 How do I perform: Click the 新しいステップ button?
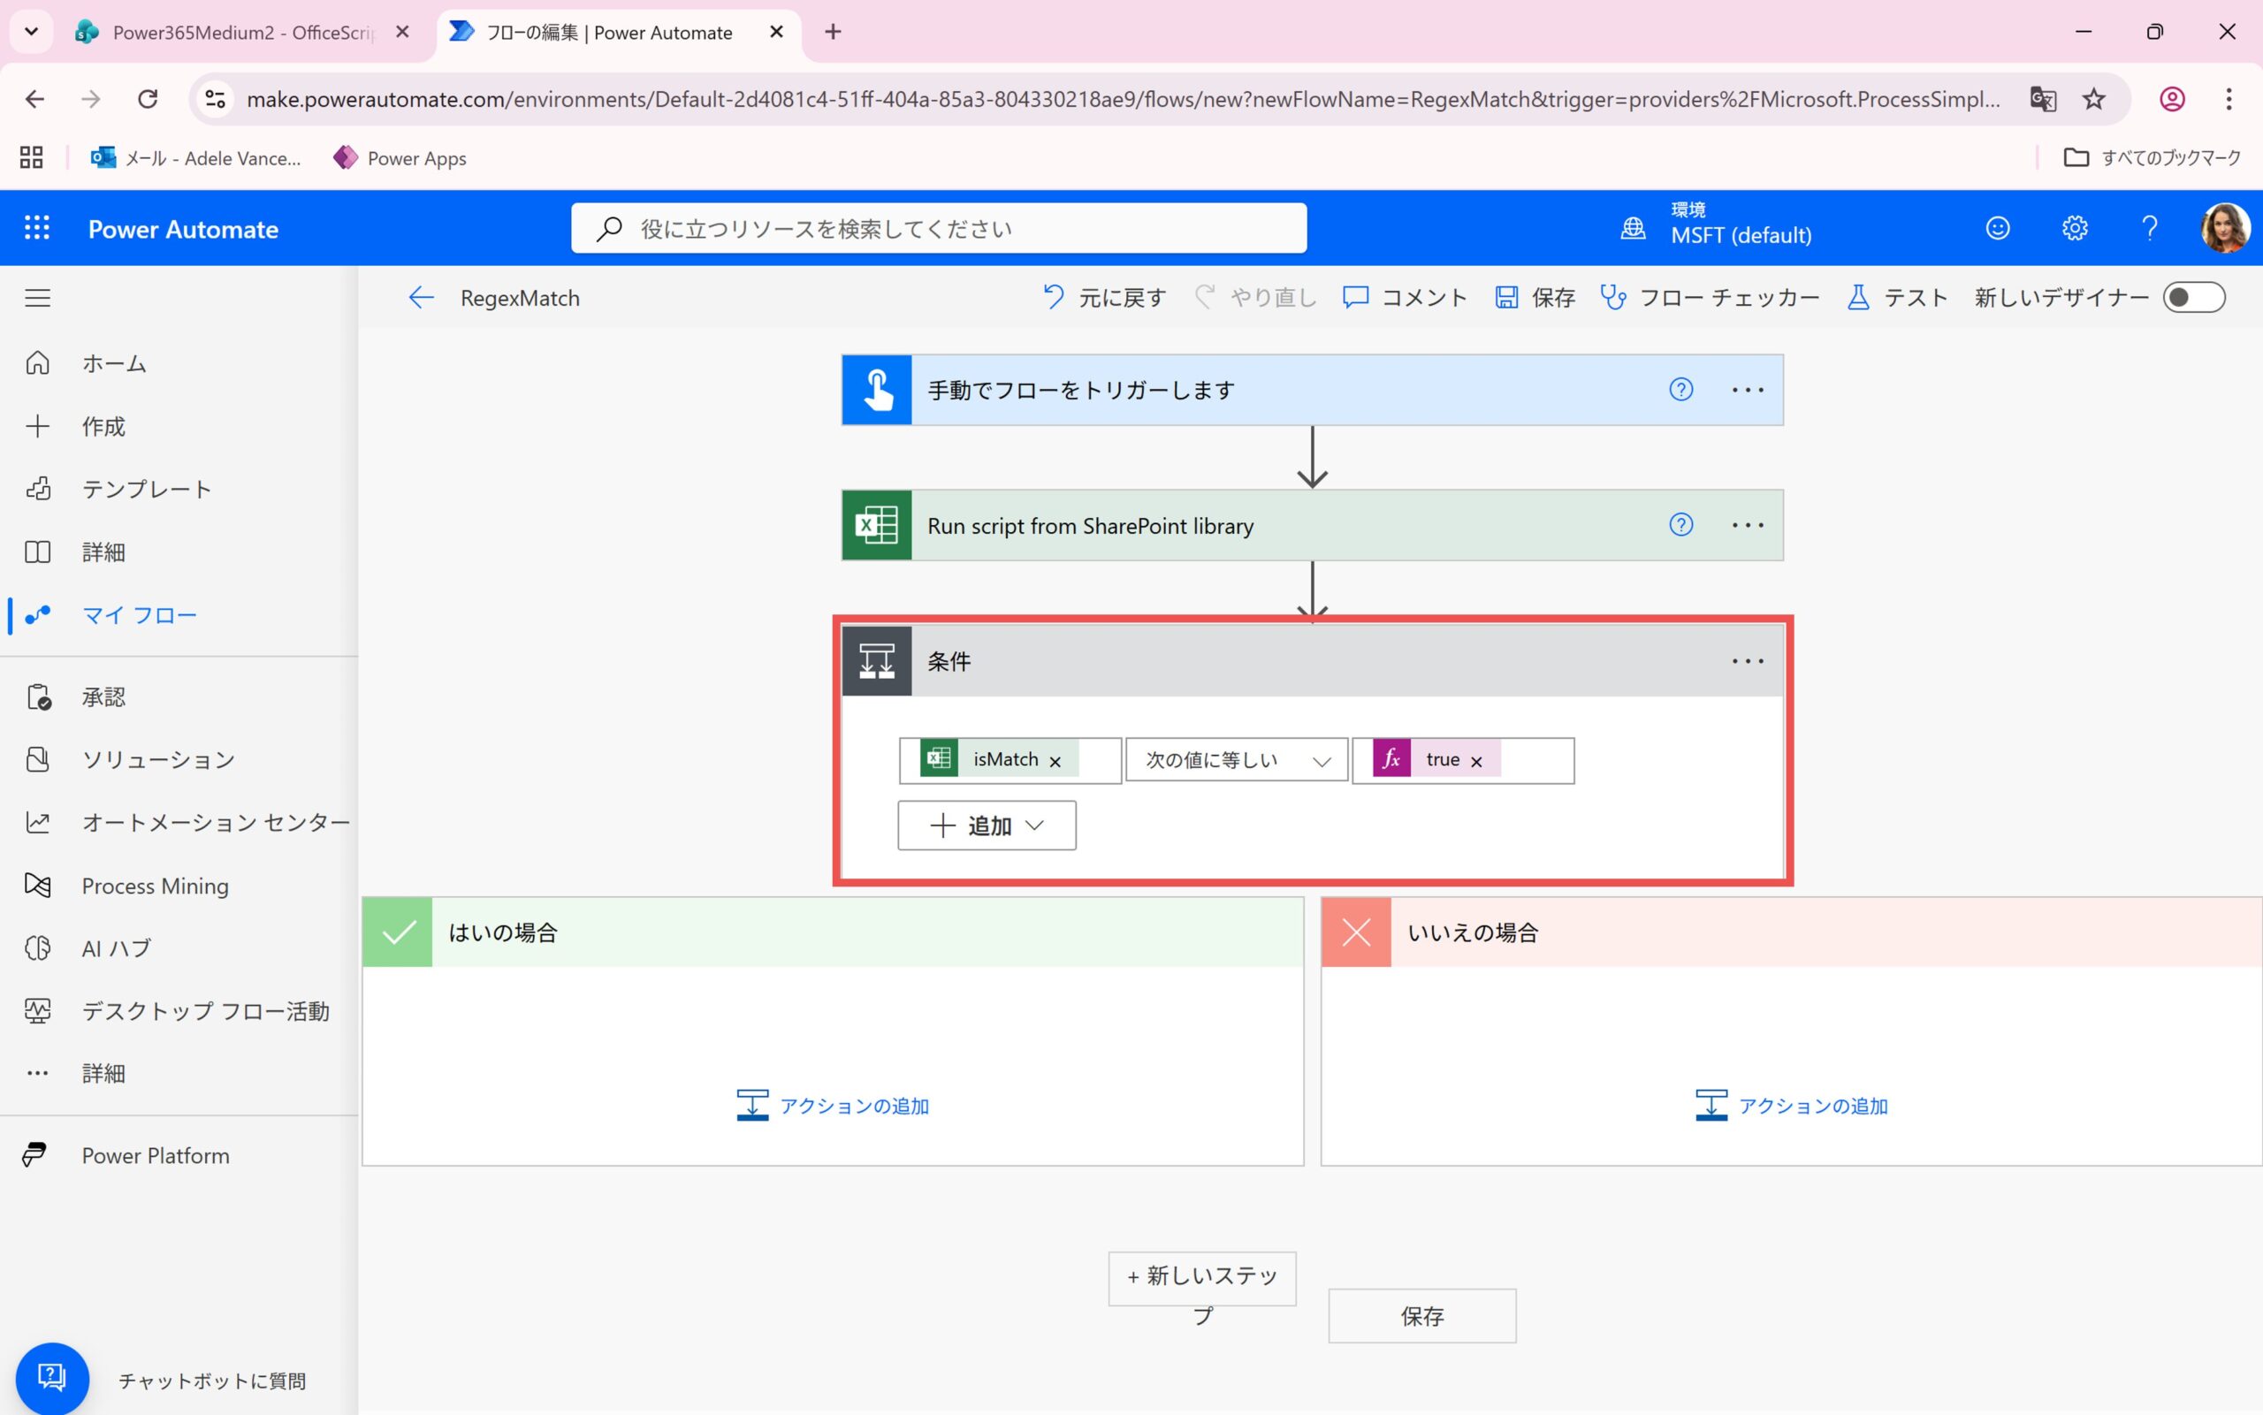(x=1201, y=1277)
